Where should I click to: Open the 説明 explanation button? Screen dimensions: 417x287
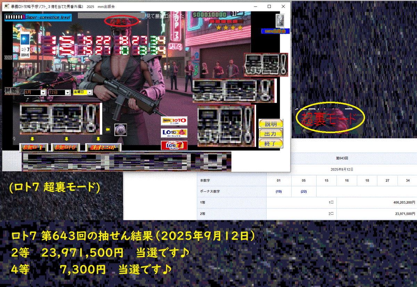coord(271,124)
